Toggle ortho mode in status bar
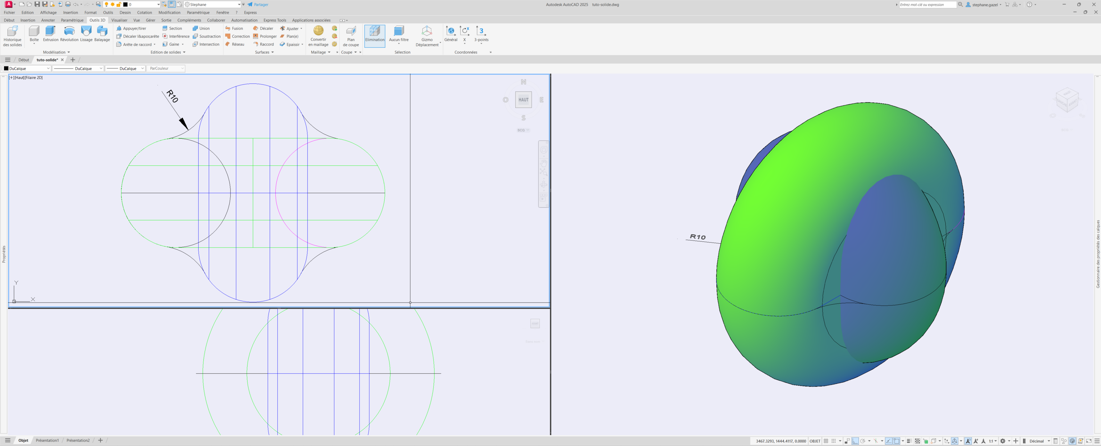The image size is (1101, 446). click(855, 441)
